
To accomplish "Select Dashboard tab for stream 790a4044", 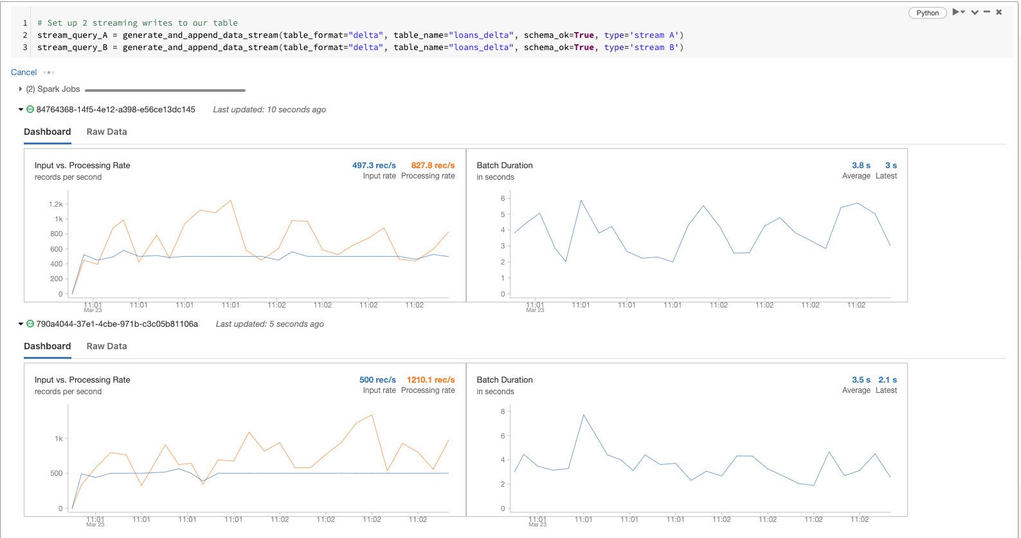I will coord(48,346).
